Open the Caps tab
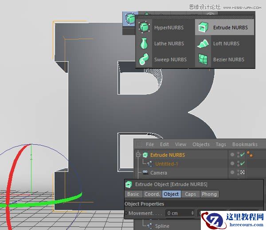The height and width of the screenshot is (230, 266). tap(190, 194)
